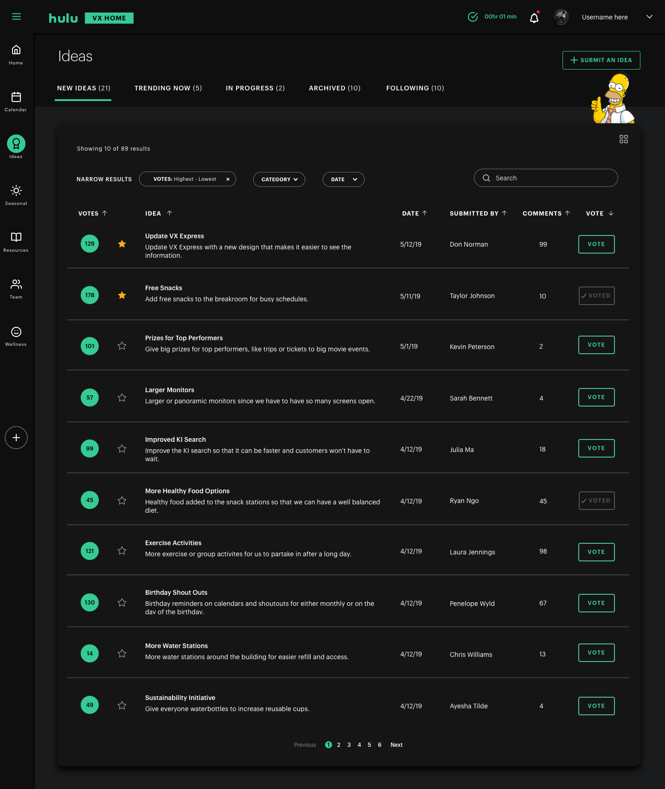665x789 pixels.
Task: Open the Category filter dropdown
Action: [279, 179]
